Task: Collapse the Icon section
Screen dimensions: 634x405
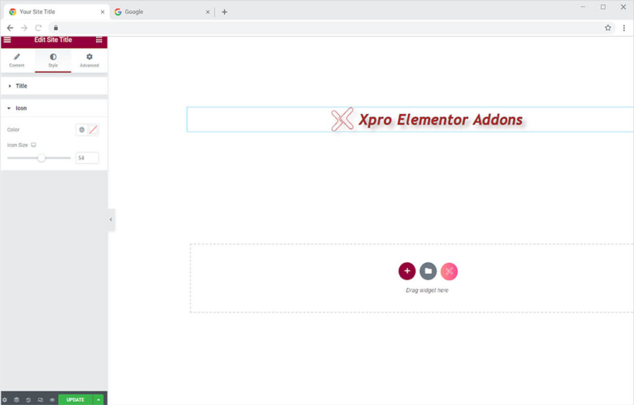Action: coord(21,108)
